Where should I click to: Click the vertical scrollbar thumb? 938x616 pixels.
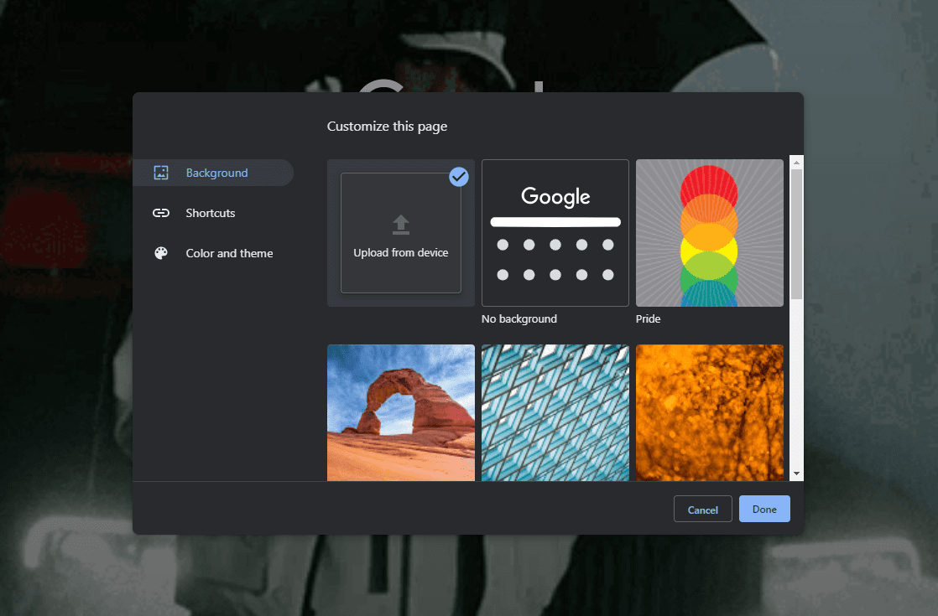[796, 234]
